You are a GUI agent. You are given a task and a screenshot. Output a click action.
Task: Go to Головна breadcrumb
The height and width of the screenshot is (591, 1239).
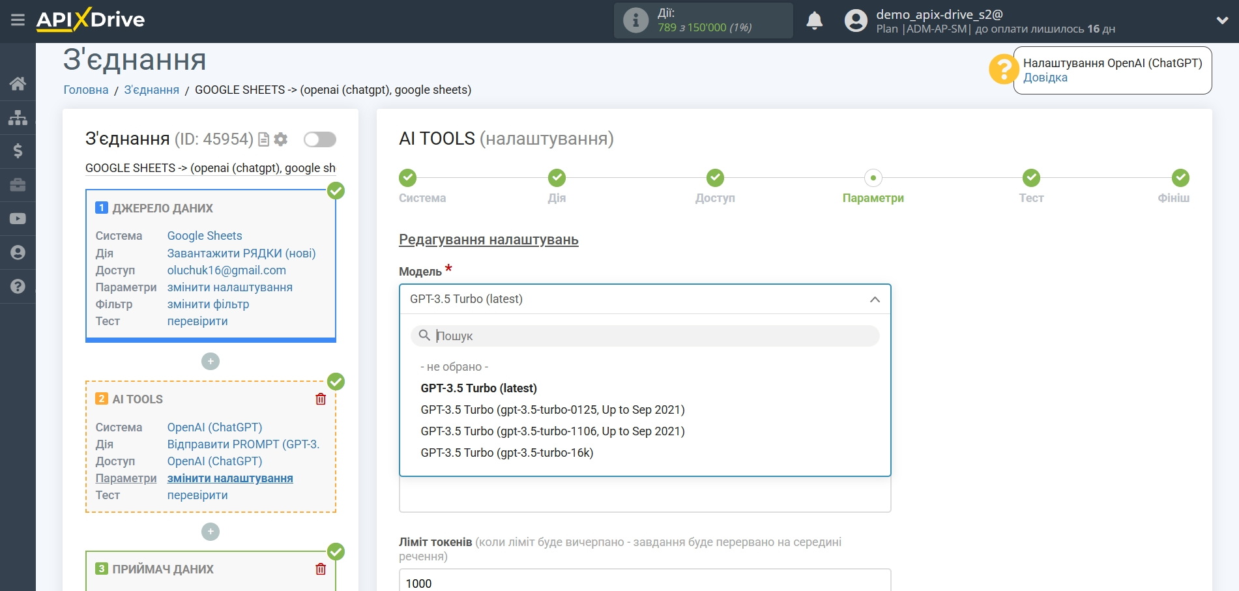click(x=86, y=90)
